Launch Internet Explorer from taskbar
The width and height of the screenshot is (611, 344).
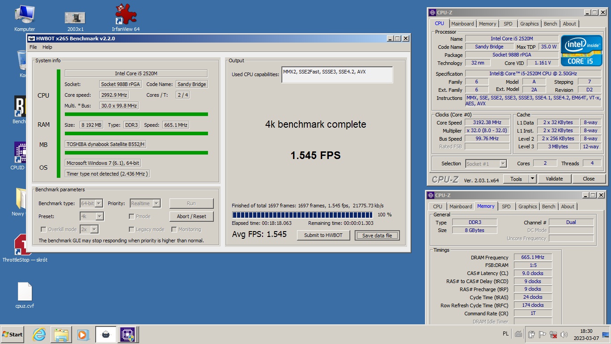click(x=39, y=335)
